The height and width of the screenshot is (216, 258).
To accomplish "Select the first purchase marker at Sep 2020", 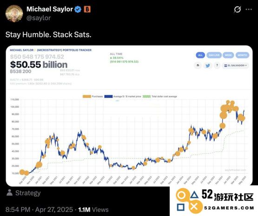I will point(22,172).
